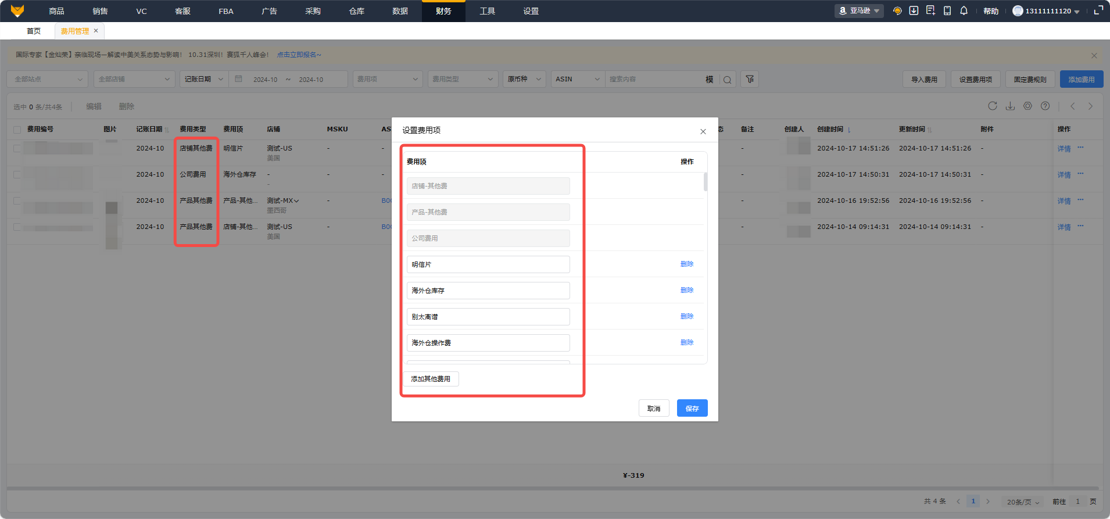
Task: Click the filter funnel icon
Action: (750, 79)
